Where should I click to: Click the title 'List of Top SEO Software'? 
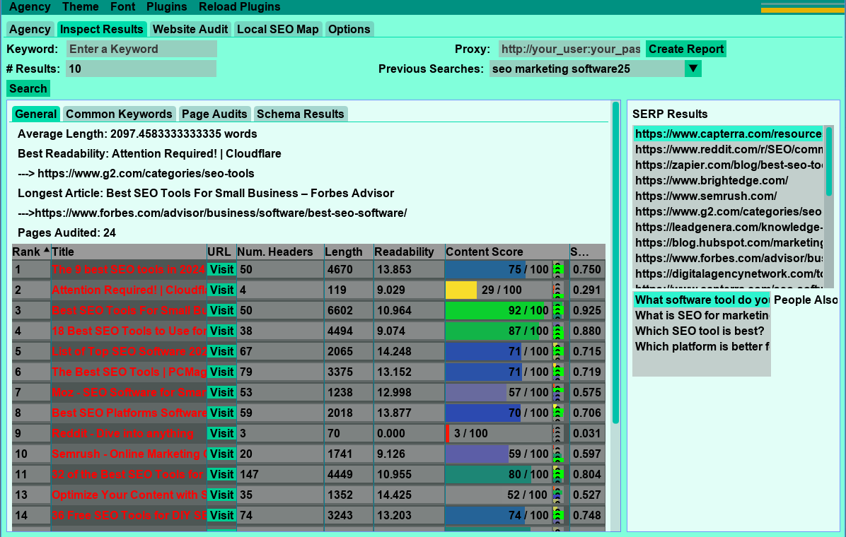129,352
